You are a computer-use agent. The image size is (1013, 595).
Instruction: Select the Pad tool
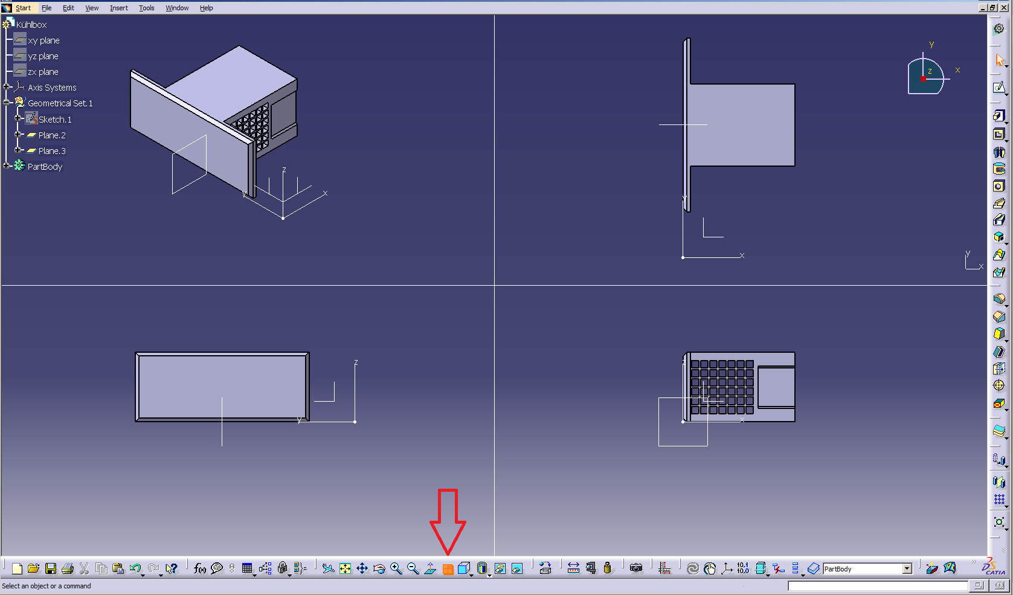(x=999, y=116)
